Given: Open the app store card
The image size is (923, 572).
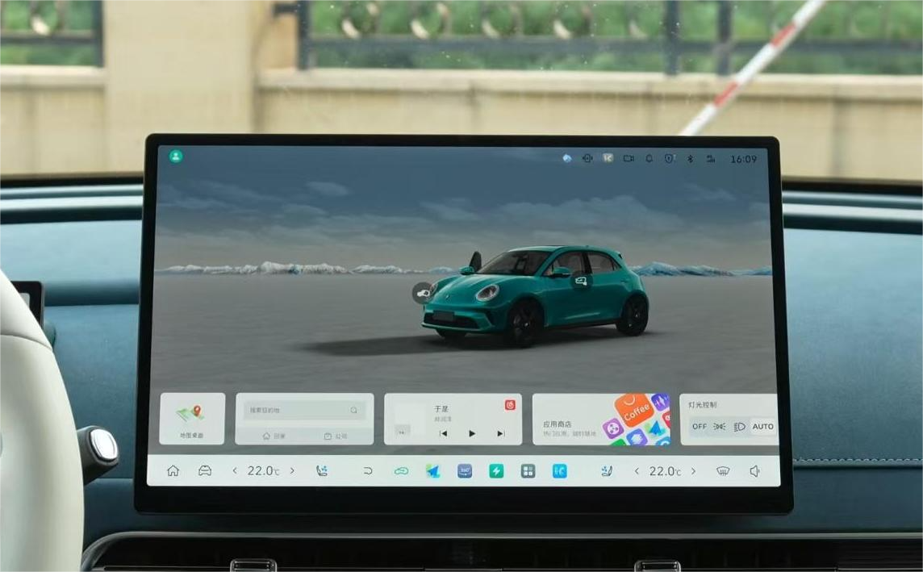Looking at the screenshot, I should 601,419.
